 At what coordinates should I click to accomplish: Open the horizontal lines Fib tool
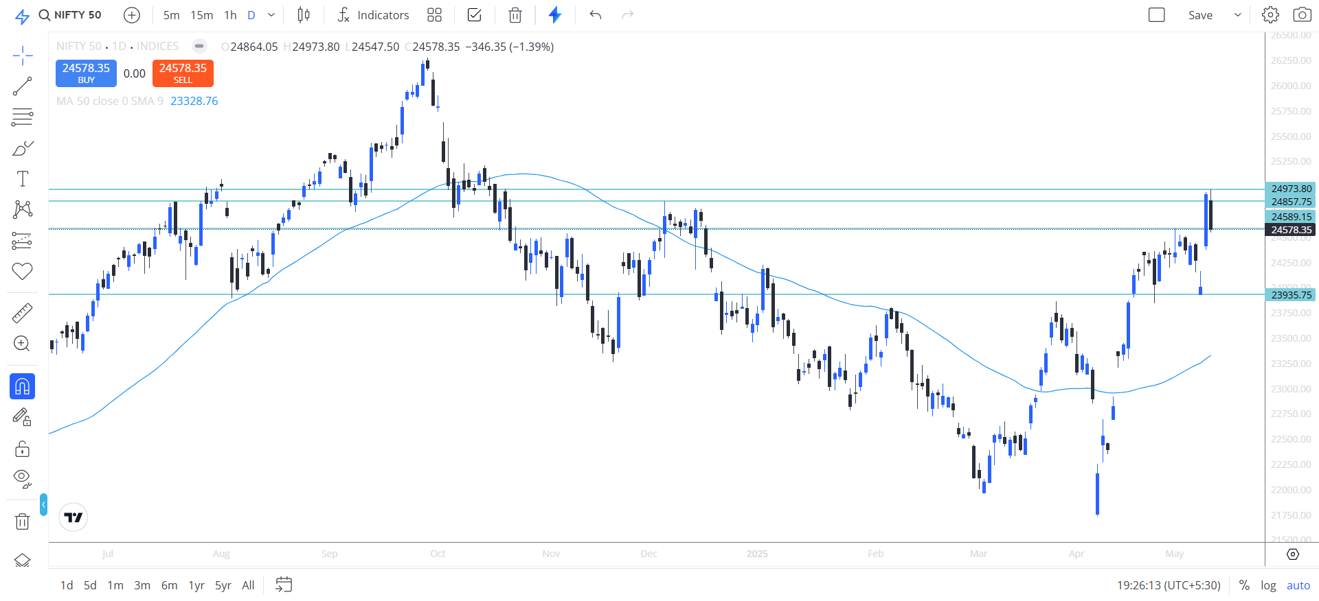[22, 117]
